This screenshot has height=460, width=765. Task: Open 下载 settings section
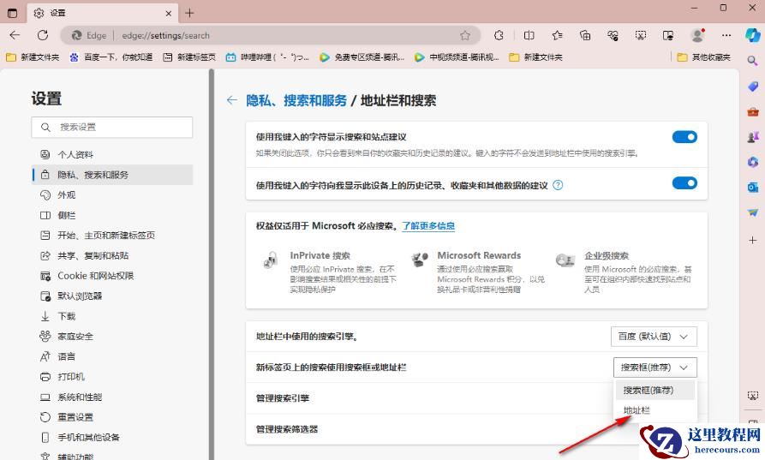point(113,316)
